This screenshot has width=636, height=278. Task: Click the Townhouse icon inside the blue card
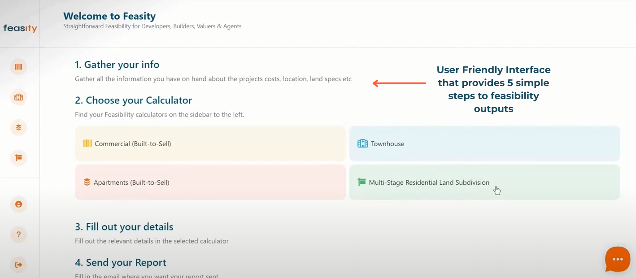(x=362, y=143)
